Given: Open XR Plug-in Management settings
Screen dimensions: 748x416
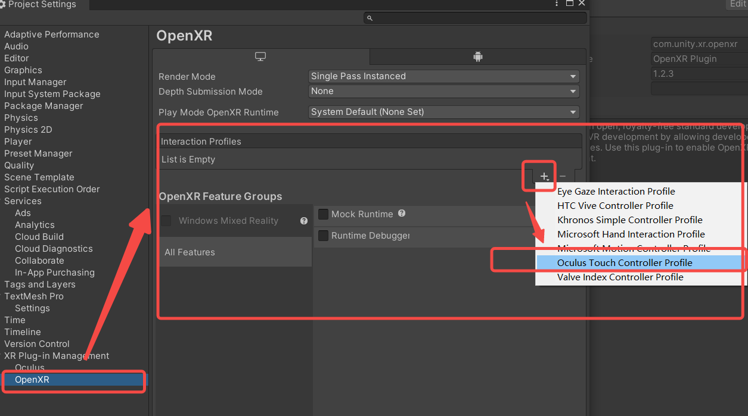Looking at the screenshot, I should pyautogui.click(x=57, y=356).
